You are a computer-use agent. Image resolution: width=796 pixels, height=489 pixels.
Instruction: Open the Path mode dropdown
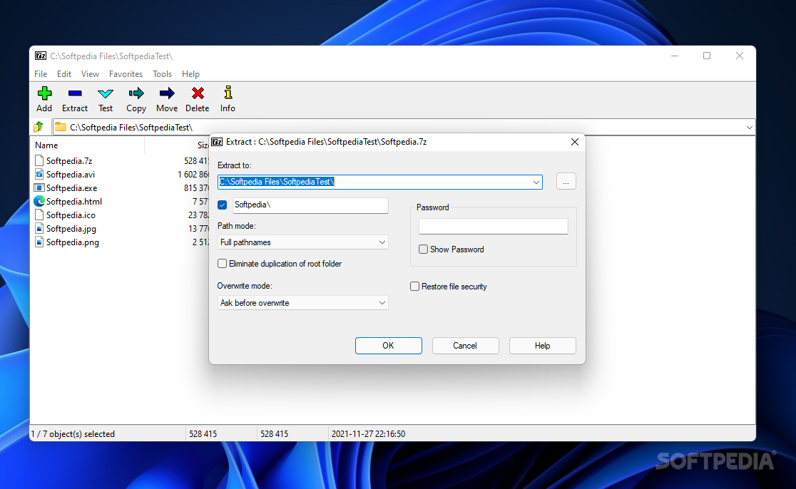382,242
